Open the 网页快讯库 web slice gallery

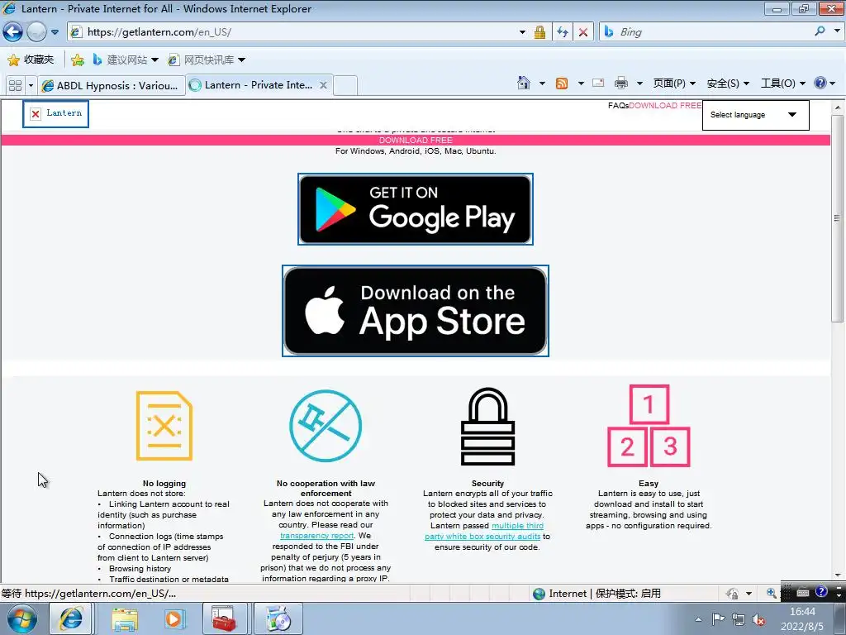206,60
